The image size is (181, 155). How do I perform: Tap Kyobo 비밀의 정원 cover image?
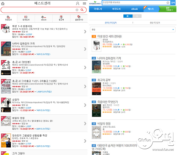pyautogui.click(x=97, y=132)
